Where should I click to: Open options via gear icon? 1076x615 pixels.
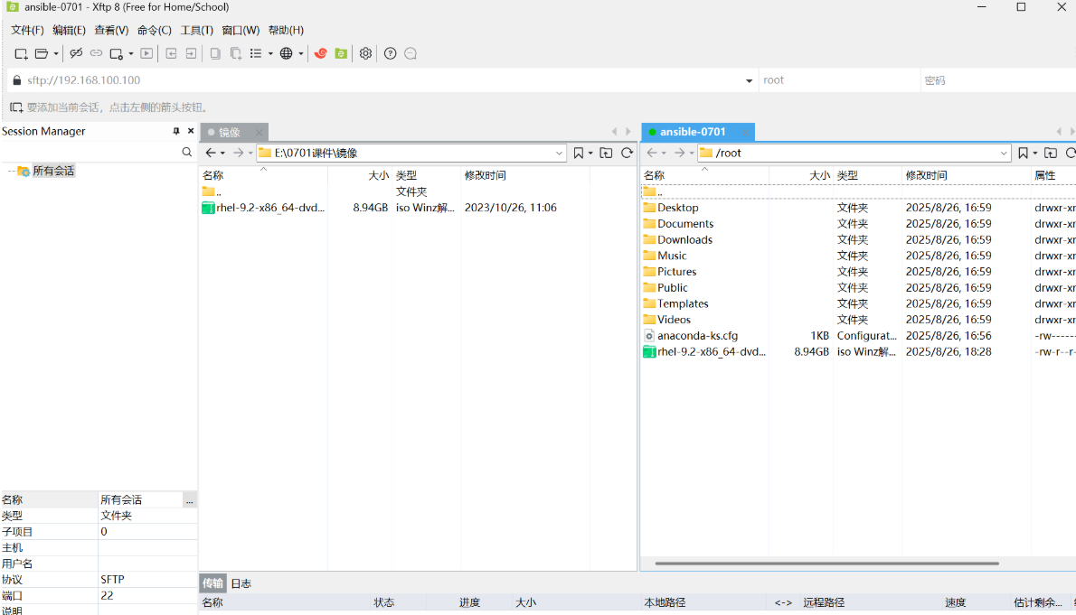click(366, 53)
